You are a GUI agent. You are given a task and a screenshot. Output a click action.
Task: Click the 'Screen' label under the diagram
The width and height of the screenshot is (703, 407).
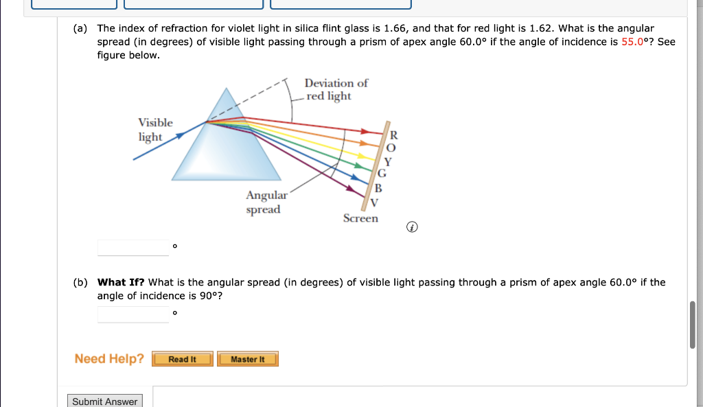pos(360,218)
